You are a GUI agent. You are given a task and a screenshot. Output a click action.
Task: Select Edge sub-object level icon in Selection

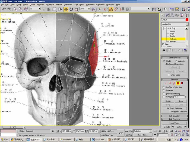170,83
